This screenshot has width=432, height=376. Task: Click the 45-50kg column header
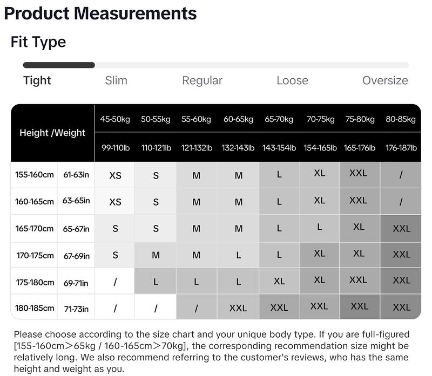(115, 119)
